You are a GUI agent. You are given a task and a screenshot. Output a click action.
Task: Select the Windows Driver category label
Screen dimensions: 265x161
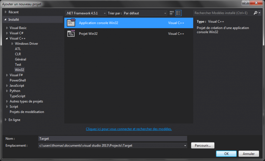pos(26,44)
